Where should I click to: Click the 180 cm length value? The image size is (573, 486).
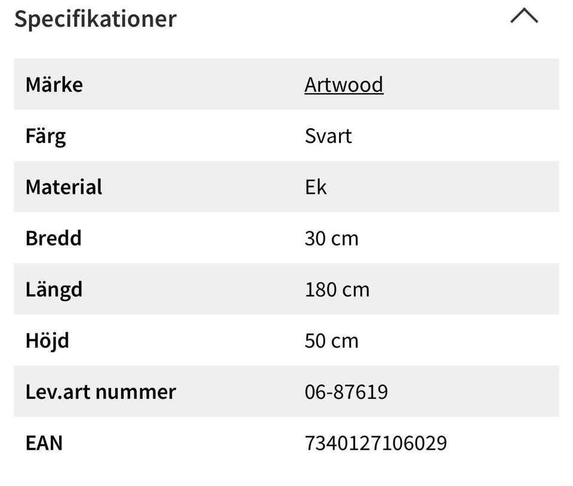(x=337, y=289)
